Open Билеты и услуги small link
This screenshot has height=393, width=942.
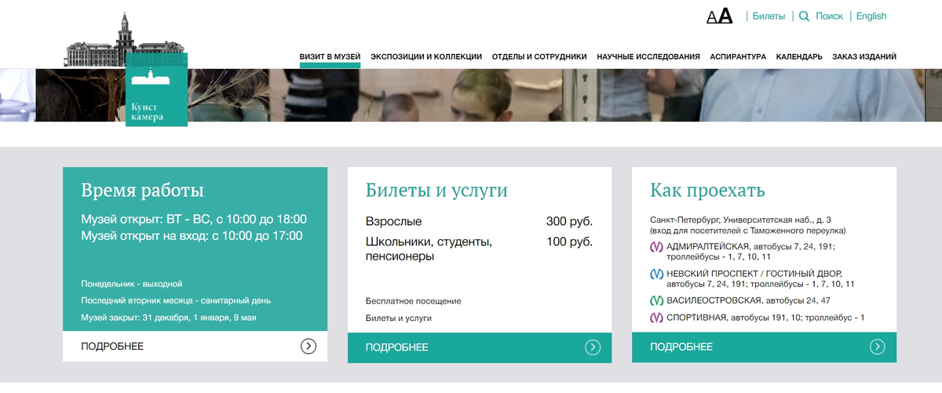[x=399, y=318]
